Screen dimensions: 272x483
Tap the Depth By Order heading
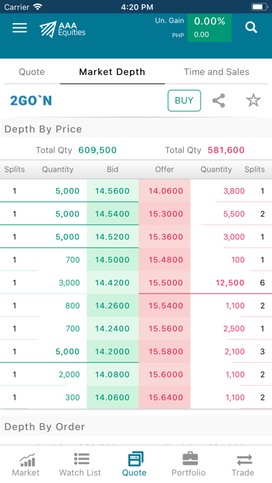pyautogui.click(x=44, y=427)
